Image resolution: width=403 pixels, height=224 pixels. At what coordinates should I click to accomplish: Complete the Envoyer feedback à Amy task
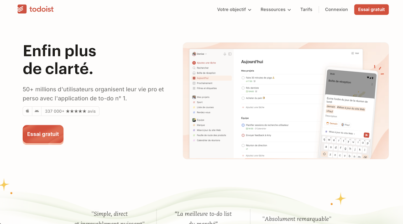(x=243, y=135)
